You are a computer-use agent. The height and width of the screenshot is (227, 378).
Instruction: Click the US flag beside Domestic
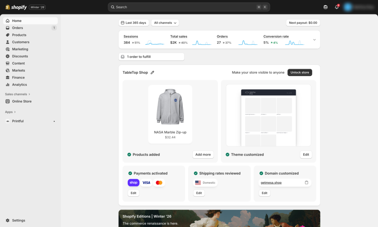coord(198,183)
